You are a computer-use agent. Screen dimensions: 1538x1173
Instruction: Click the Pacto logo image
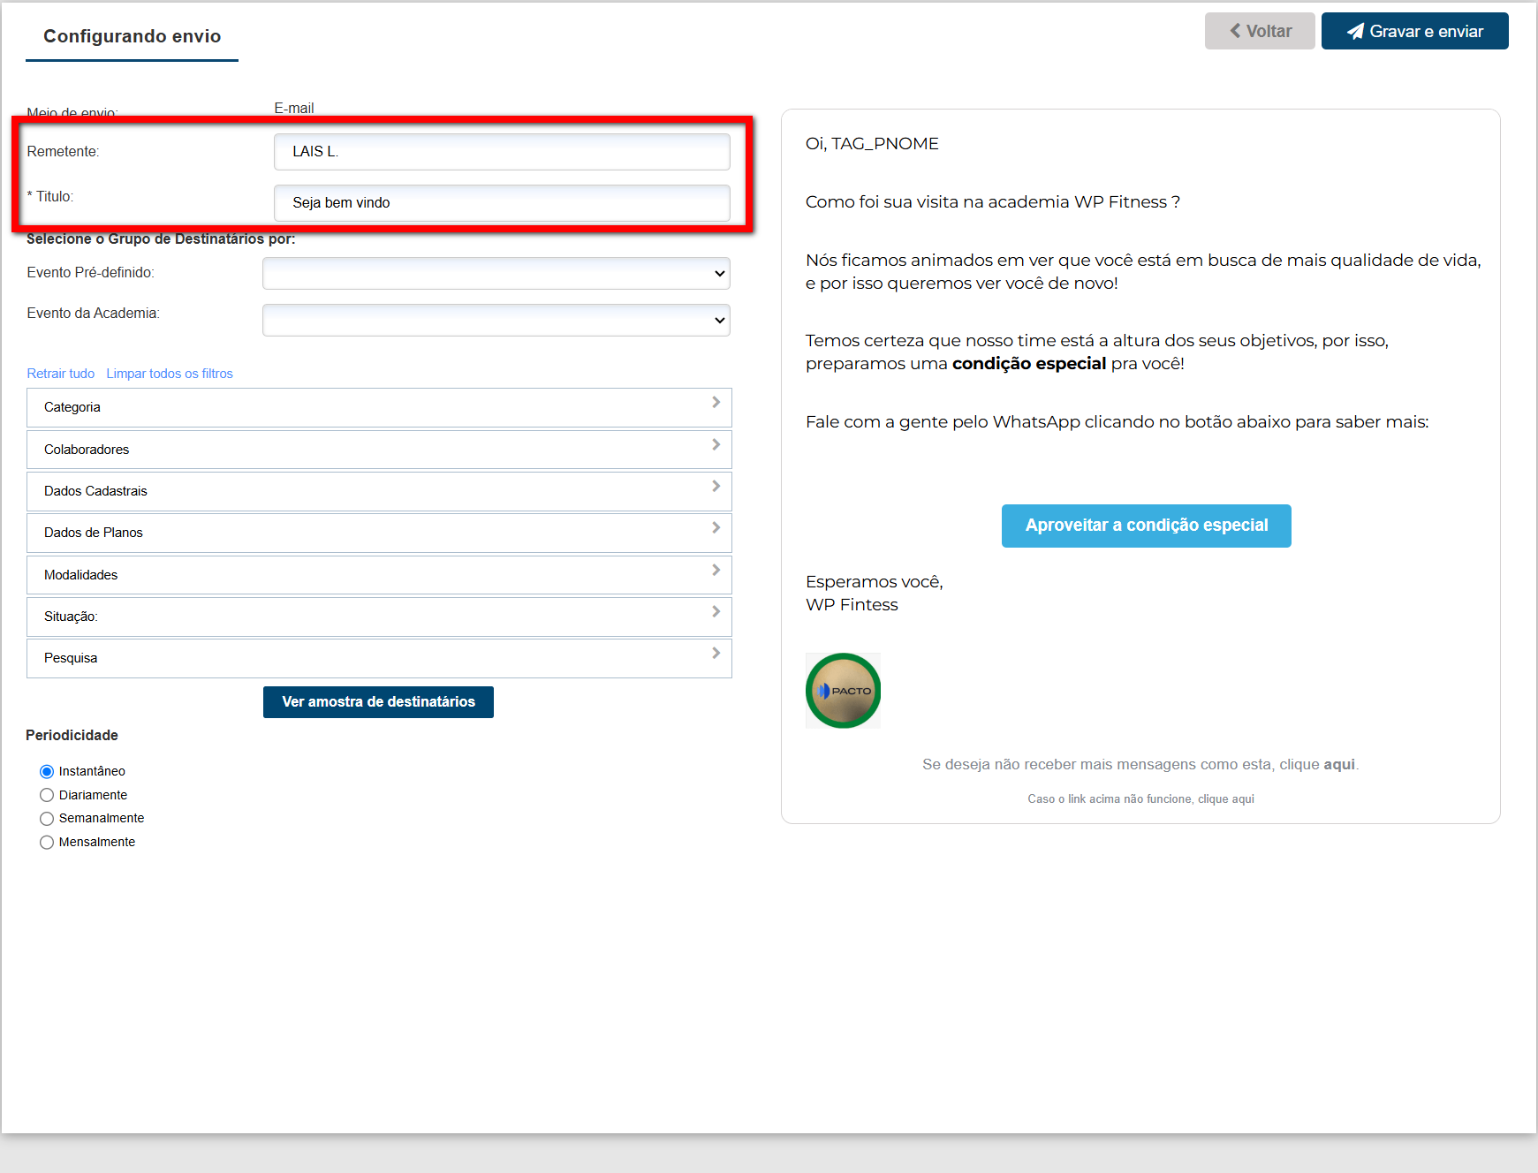coord(843,691)
